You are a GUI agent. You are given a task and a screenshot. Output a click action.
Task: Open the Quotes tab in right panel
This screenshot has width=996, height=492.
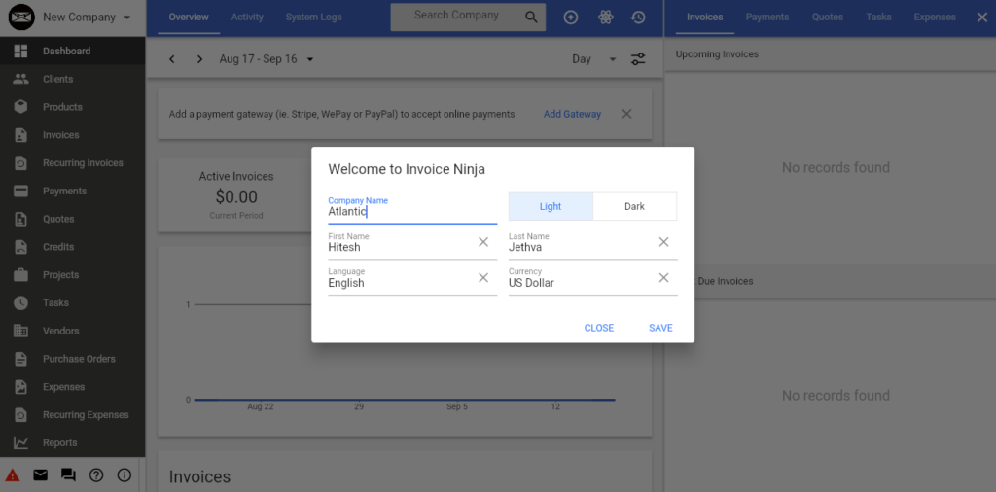[x=827, y=18]
